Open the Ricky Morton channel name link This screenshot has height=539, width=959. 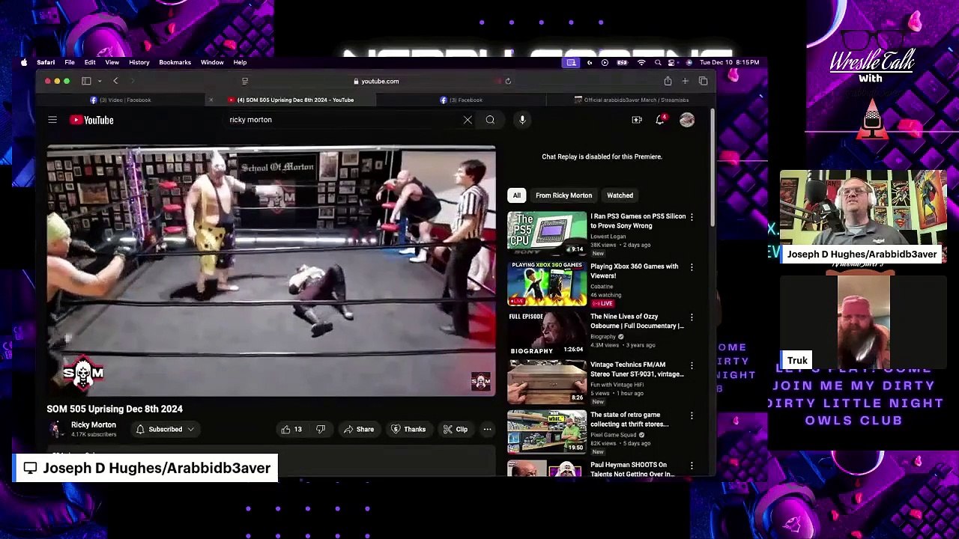point(94,425)
